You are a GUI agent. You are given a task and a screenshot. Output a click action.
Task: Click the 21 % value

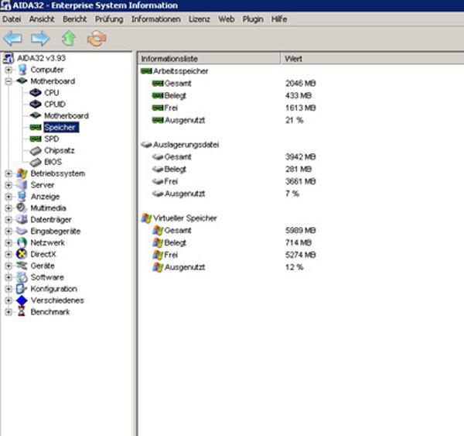[x=295, y=120]
